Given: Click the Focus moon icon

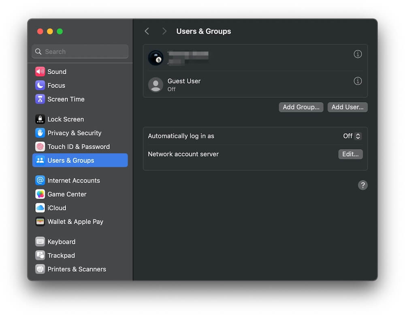Looking at the screenshot, I should (x=40, y=85).
